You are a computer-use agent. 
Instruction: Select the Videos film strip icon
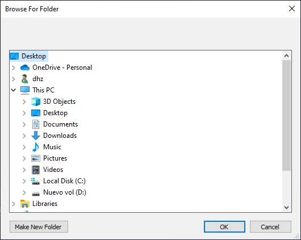pyautogui.click(x=36, y=170)
